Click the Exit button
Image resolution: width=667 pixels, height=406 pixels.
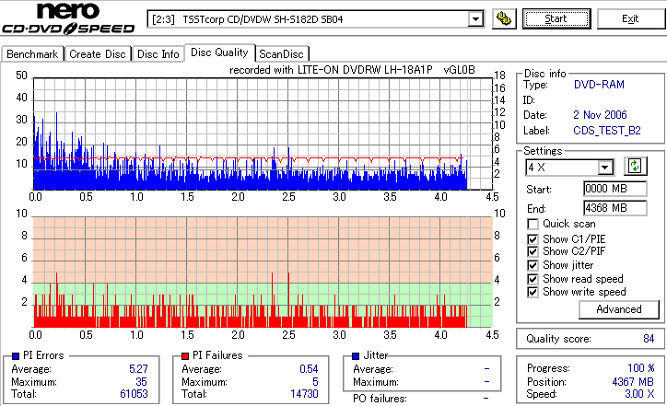pos(630,19)
